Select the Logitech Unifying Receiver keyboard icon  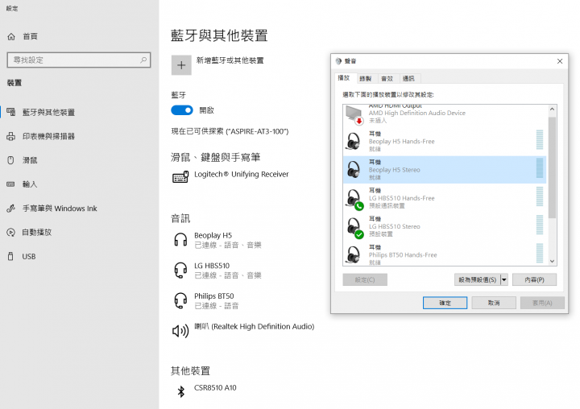pos(180,177)
